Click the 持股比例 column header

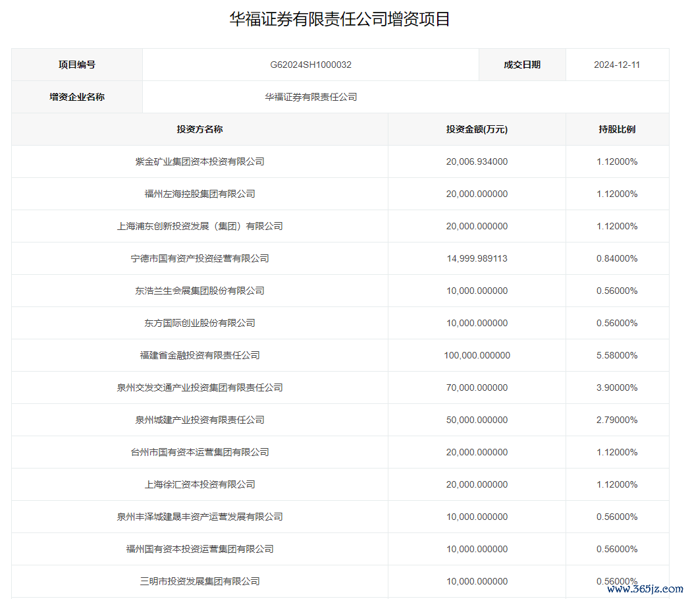point(617,129)
